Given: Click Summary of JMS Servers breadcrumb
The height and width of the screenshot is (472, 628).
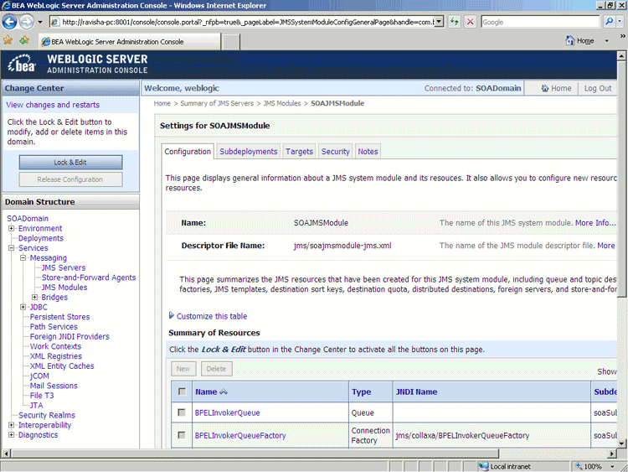Looking at the screenshot, I should click(x=217, y=103).
